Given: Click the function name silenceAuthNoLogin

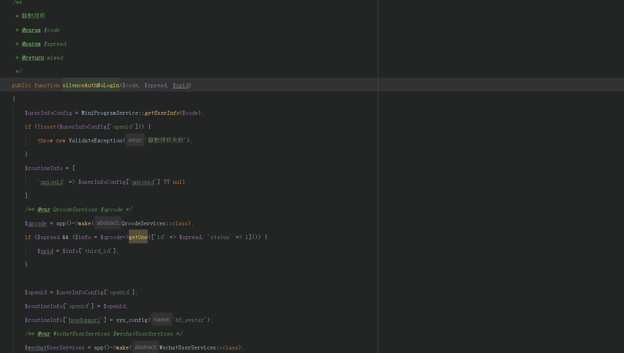Looking at the screenshot, I should [x=91, y=85].
